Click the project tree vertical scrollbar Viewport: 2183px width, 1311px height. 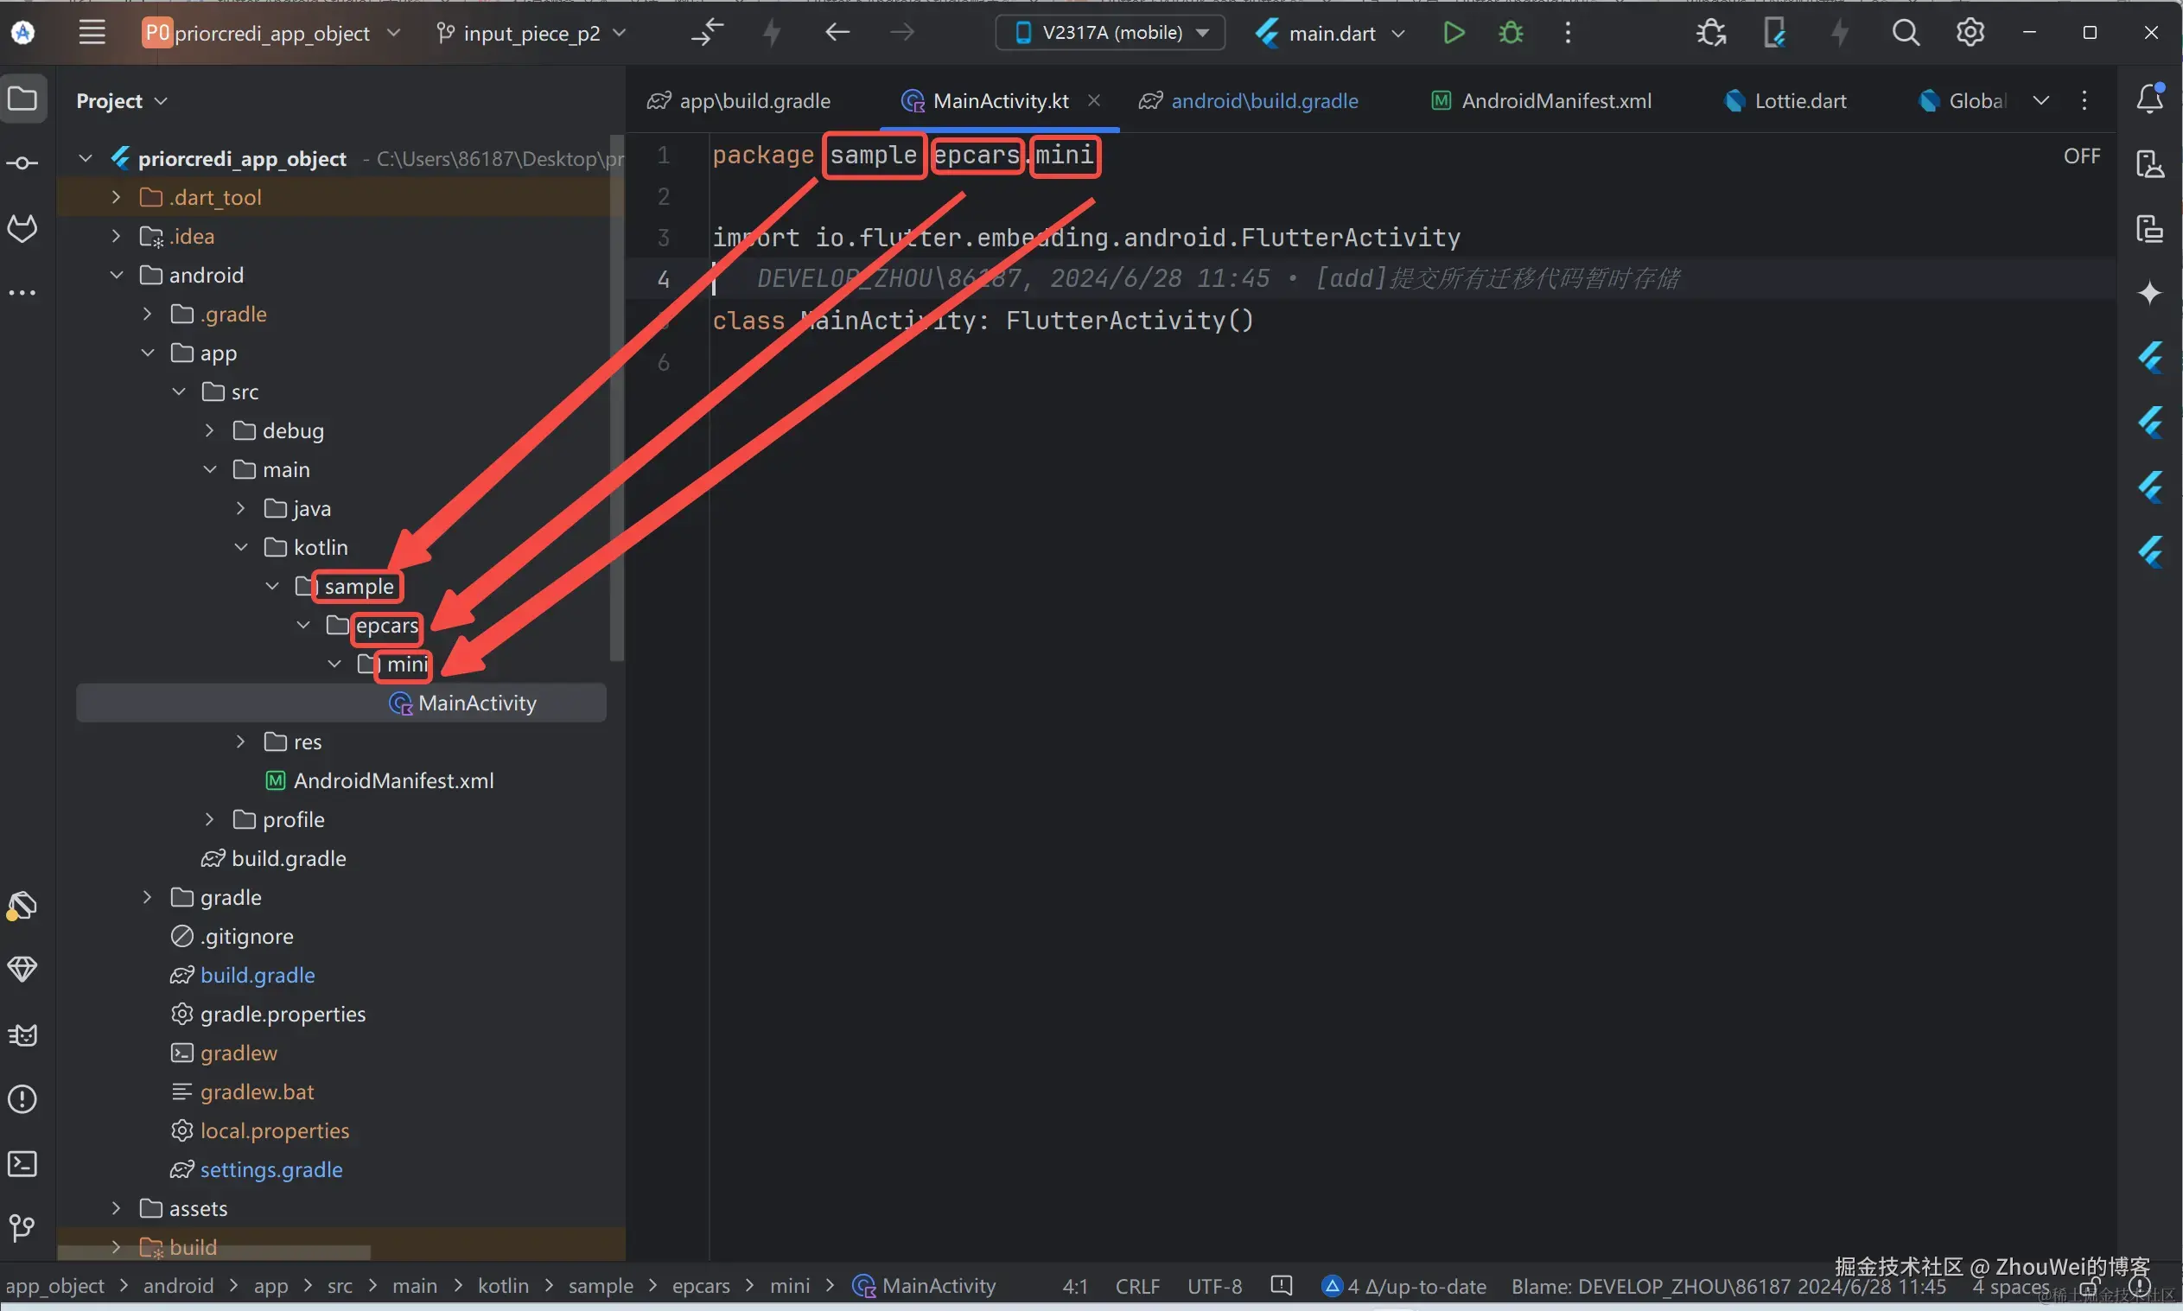click(x=617, y=398)
